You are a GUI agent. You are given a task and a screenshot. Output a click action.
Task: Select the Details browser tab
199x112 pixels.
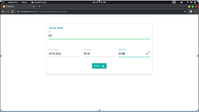(x=19, y=6)
